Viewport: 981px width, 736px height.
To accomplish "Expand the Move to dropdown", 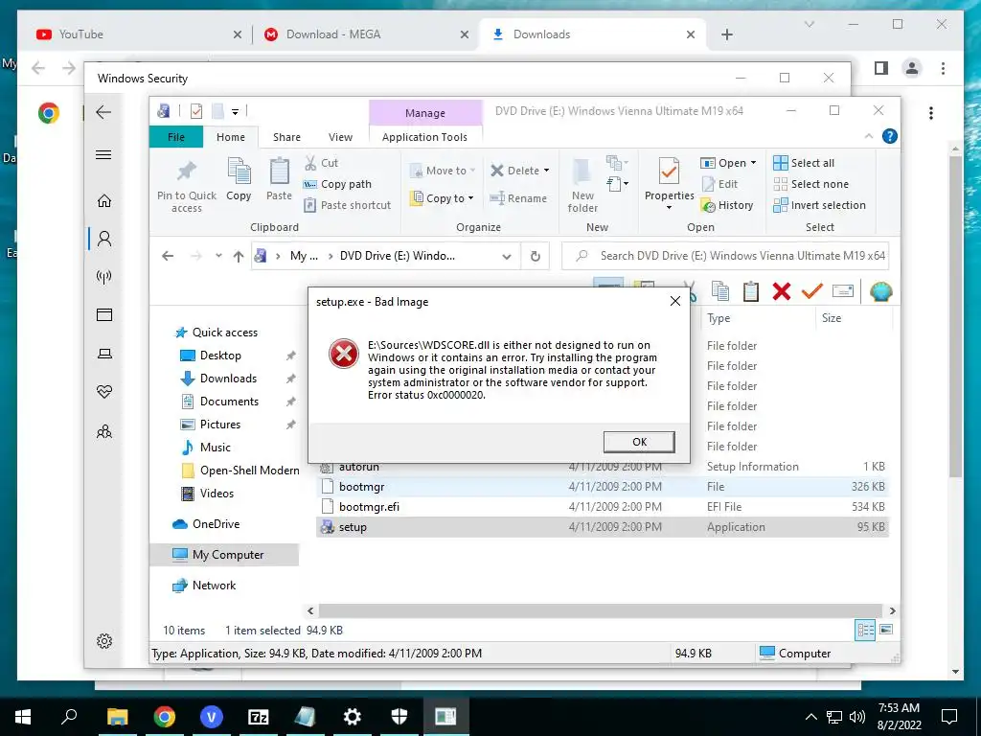I will pyautogui.click(x=473, y=171).
